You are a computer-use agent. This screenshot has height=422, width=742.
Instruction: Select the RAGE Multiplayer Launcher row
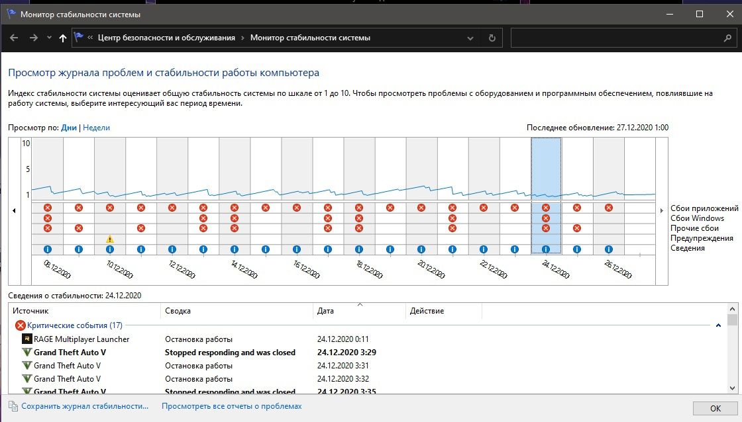tap(369, 339)
